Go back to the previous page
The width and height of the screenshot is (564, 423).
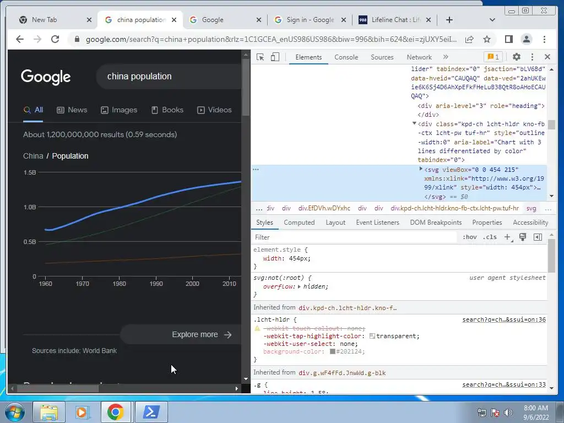tap(20, 39)
